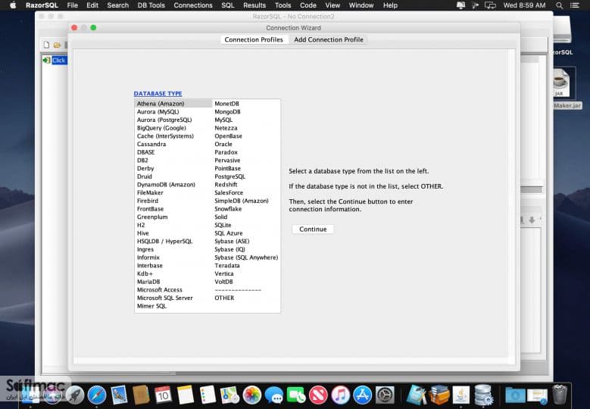Open Notification Center list icon in menu bar
The width and height of the screenshot is (590, 409).
[x=575, y=5]
